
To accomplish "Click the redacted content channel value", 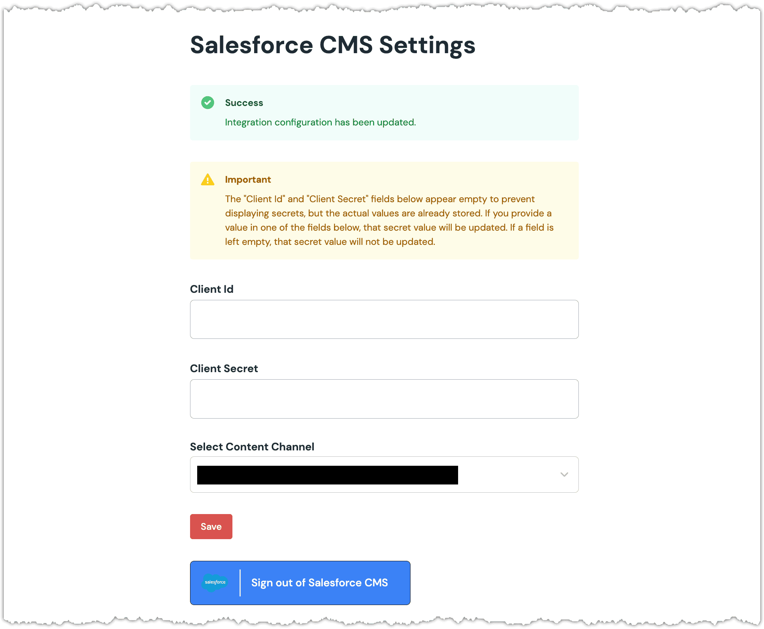I will tap(328, 475).
